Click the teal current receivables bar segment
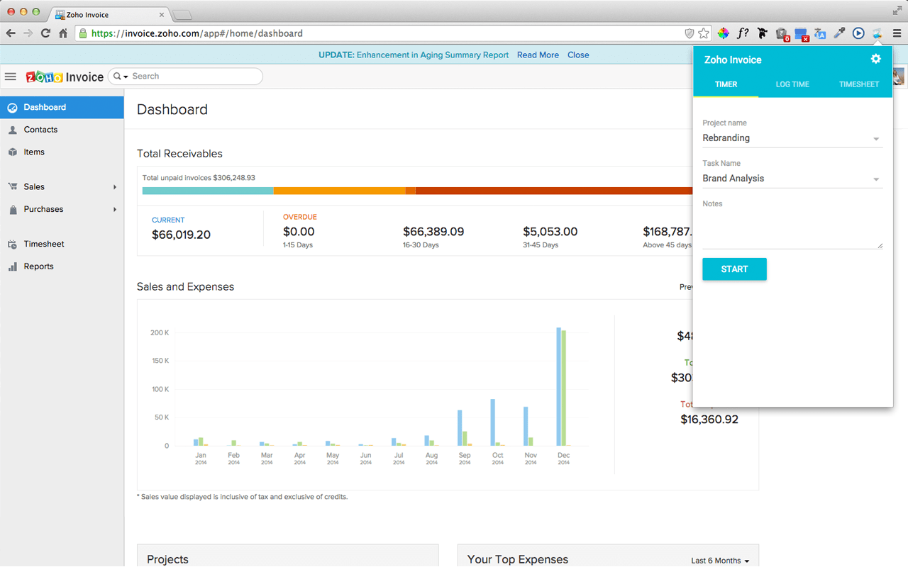This screenshot has width=908, height=567. [x=208, y=191]
